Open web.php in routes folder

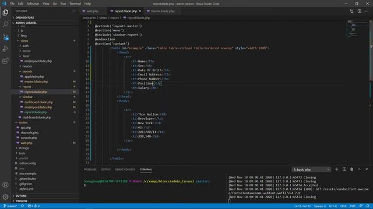[26, 143]
